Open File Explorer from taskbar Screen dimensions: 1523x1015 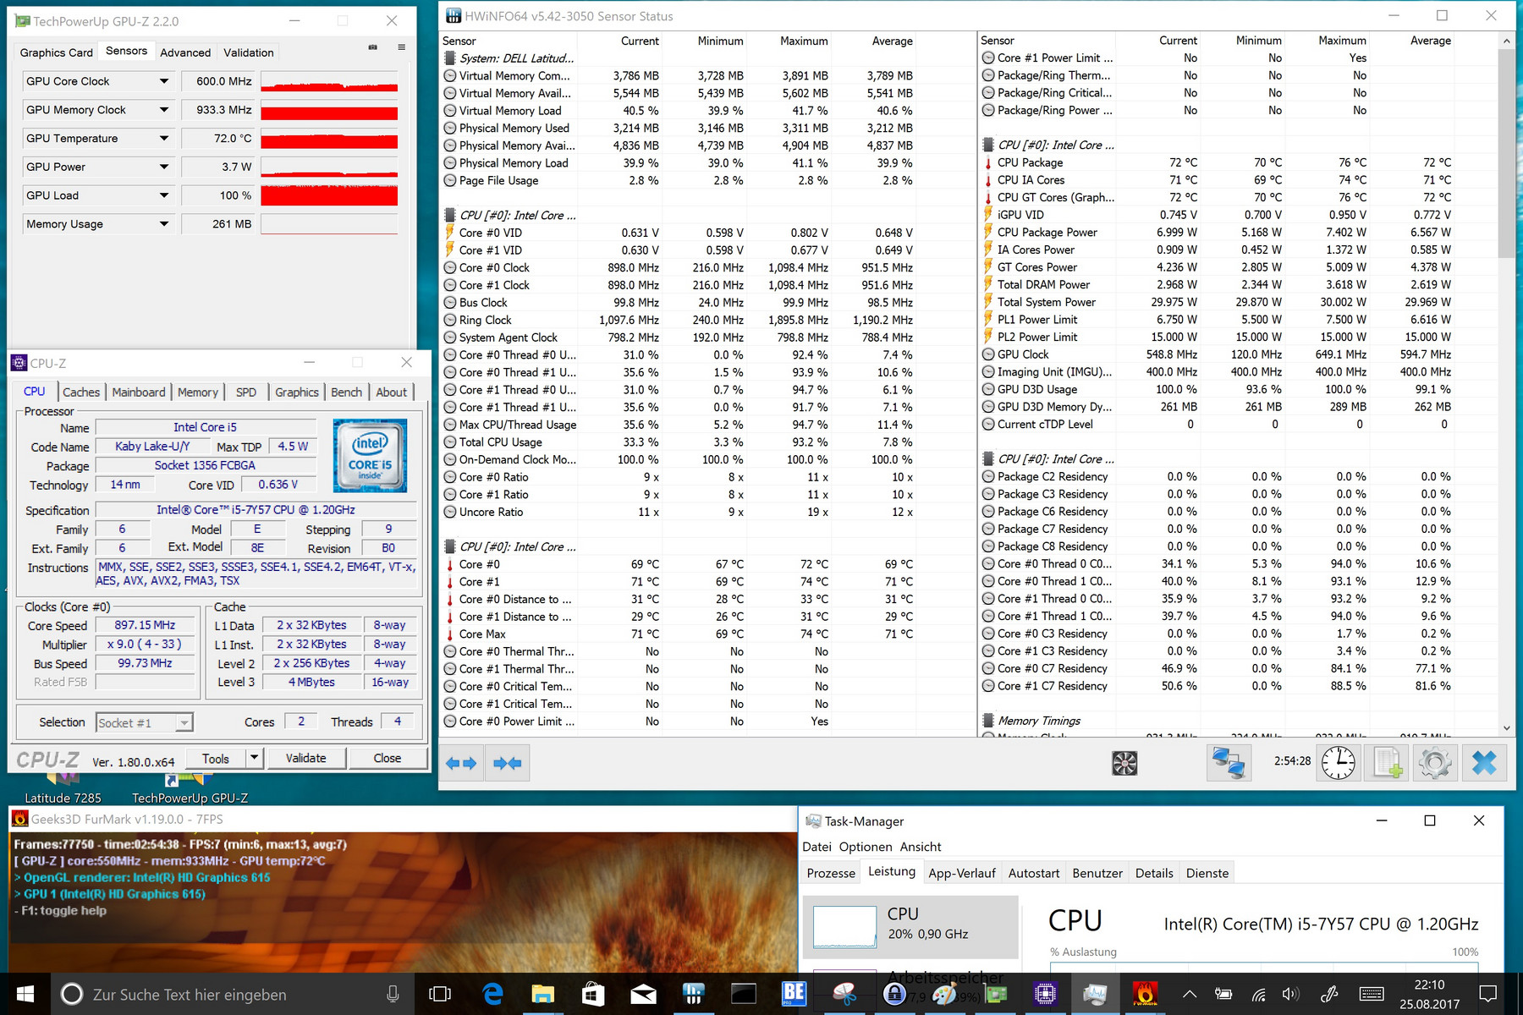(x=542, y=994)
